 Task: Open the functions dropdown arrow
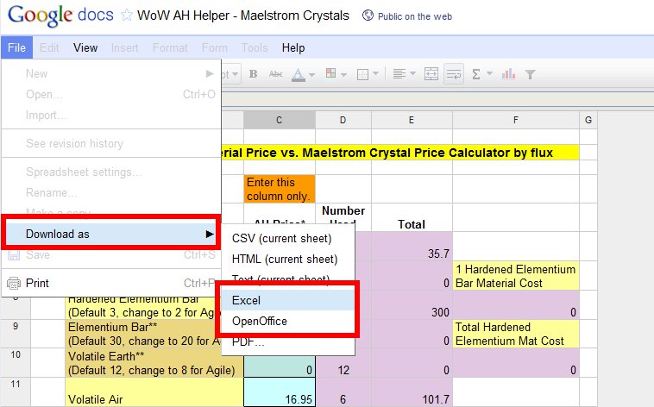(490, 74)
